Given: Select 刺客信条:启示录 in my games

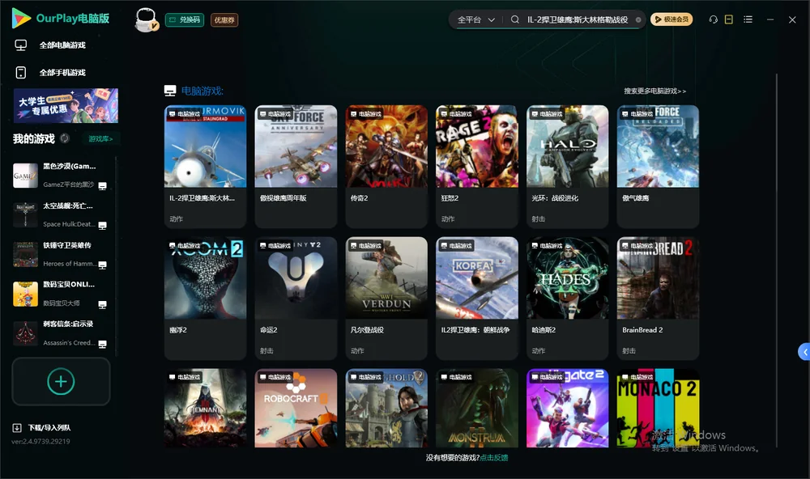Looking at the screenshot, I should tap(62, 333).
